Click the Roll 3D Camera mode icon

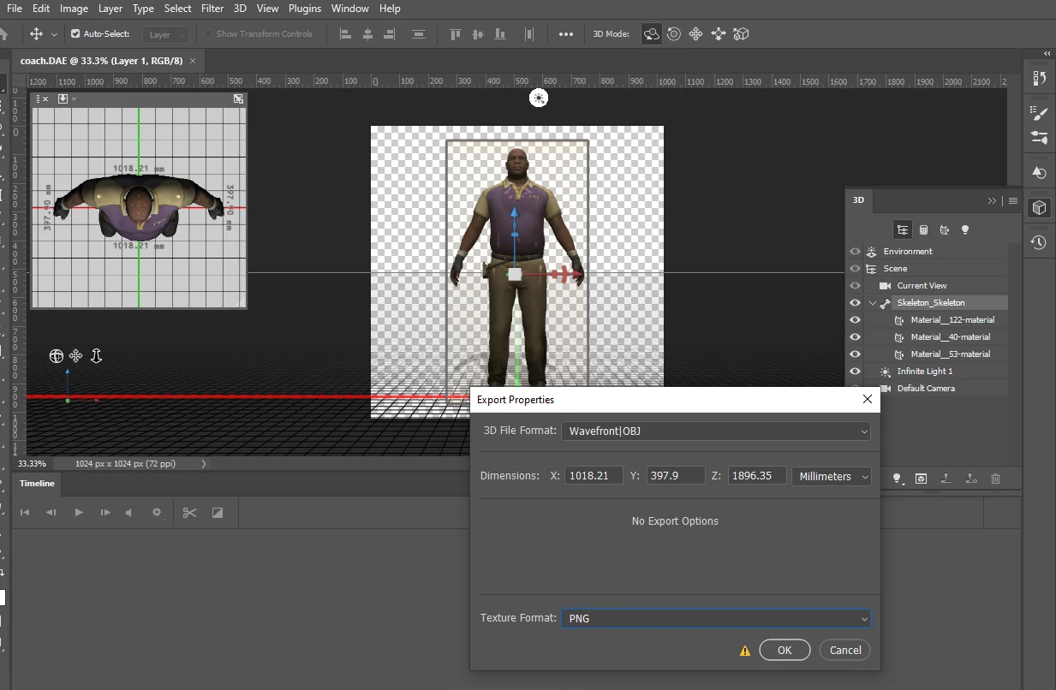click(x=674, y=34)
